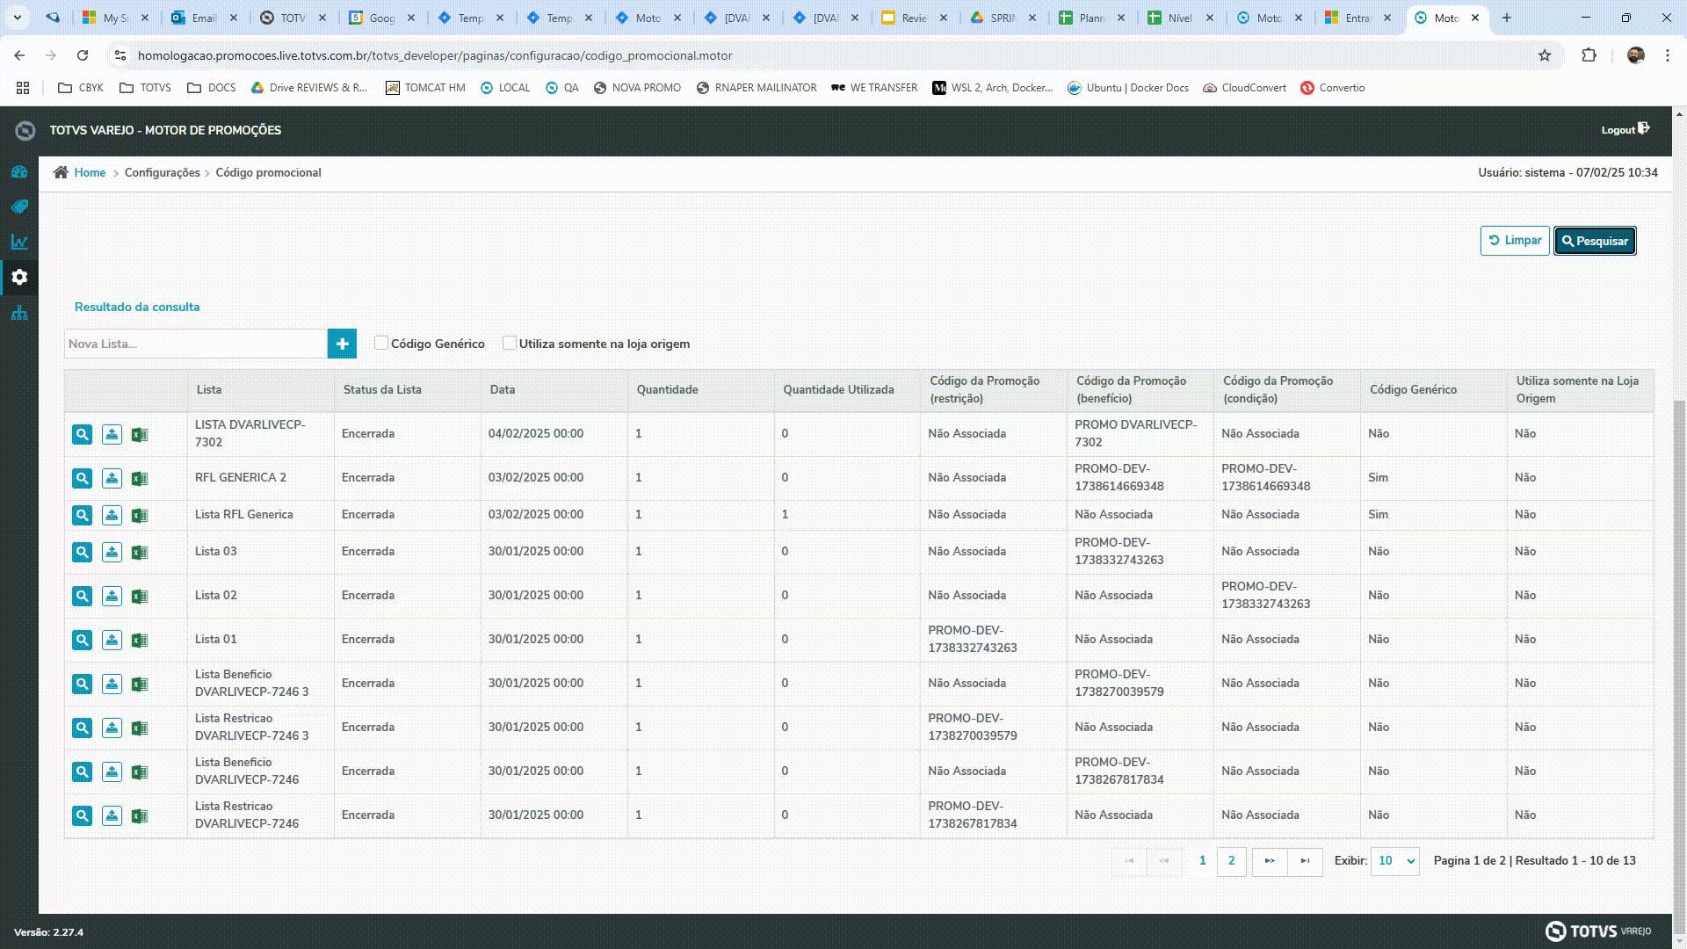Check the Código Genérico checkbox
The image size is (1687, 949).
381,343
